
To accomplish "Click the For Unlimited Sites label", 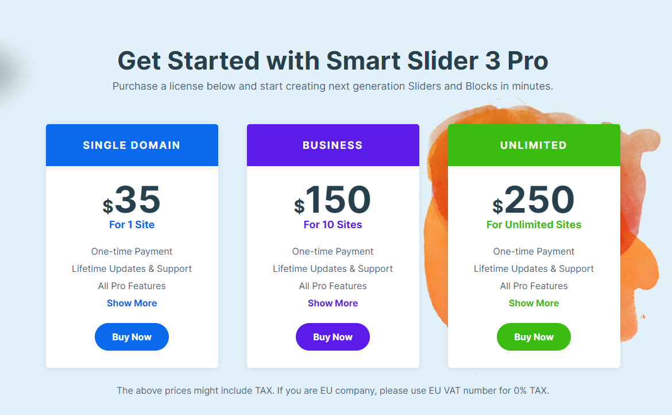I will pyautogui.click(x=534, y=225).
